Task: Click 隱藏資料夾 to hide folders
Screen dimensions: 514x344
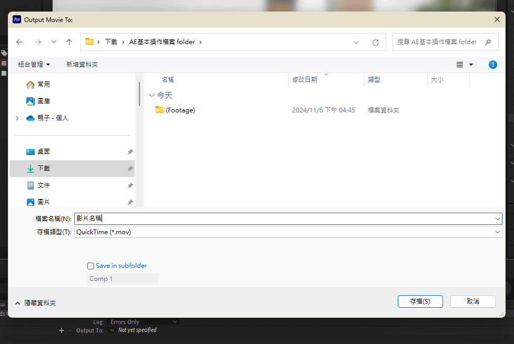Action: coord(35,303)
